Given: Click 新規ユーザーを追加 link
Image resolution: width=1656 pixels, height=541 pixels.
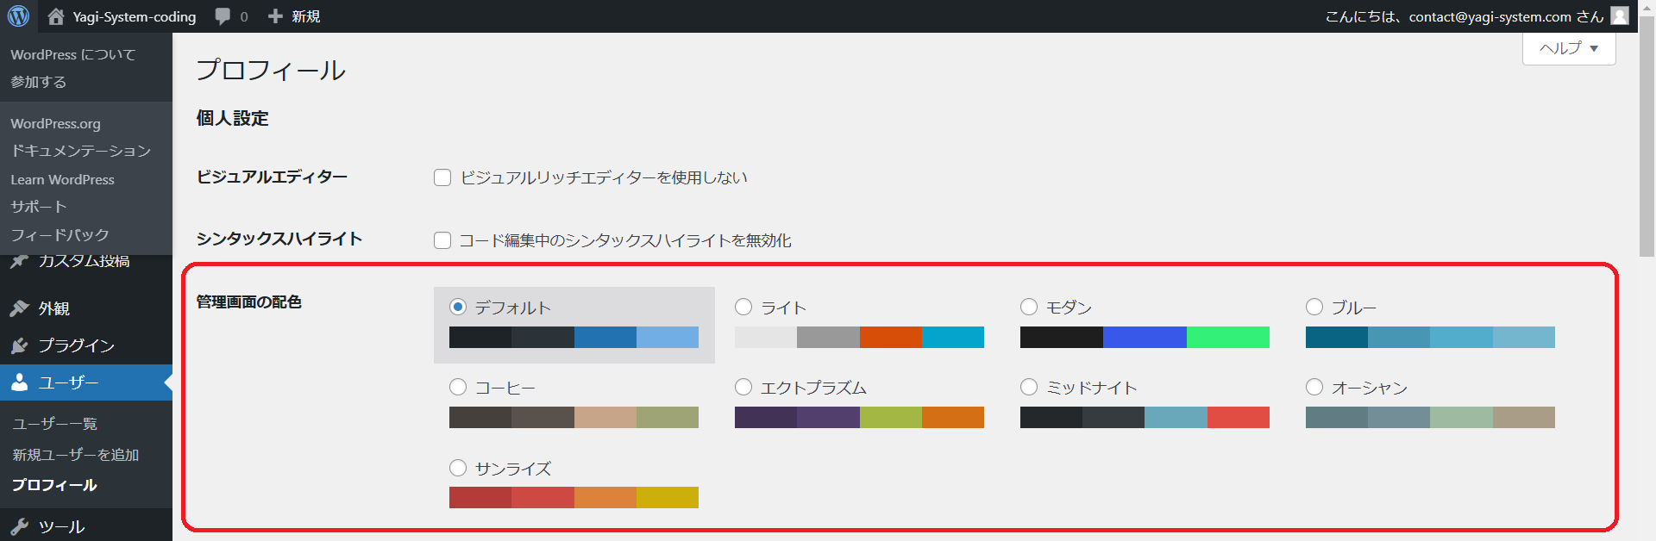Looking at the screenshot, I should pyautogui.click(x=75, y=454).
